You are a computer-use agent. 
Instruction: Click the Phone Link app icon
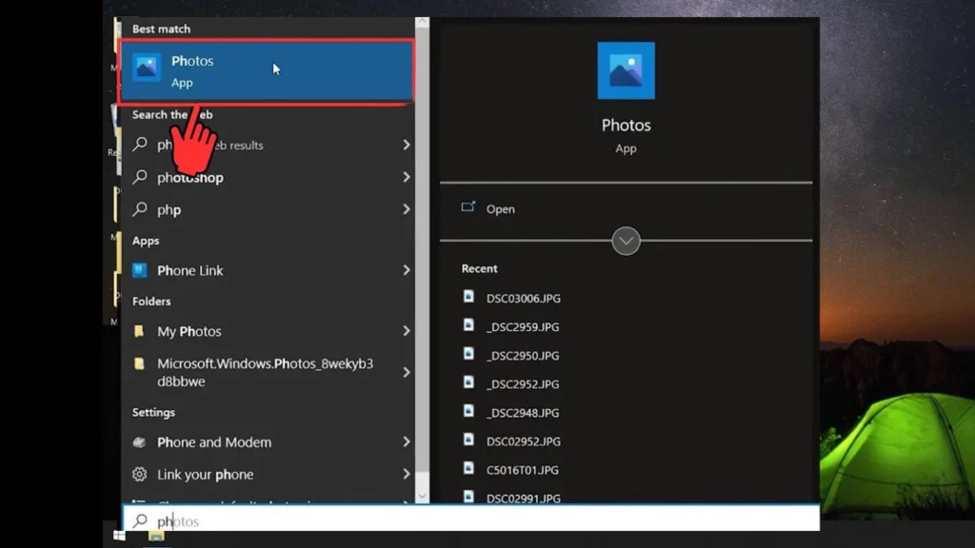coord(140,269)
